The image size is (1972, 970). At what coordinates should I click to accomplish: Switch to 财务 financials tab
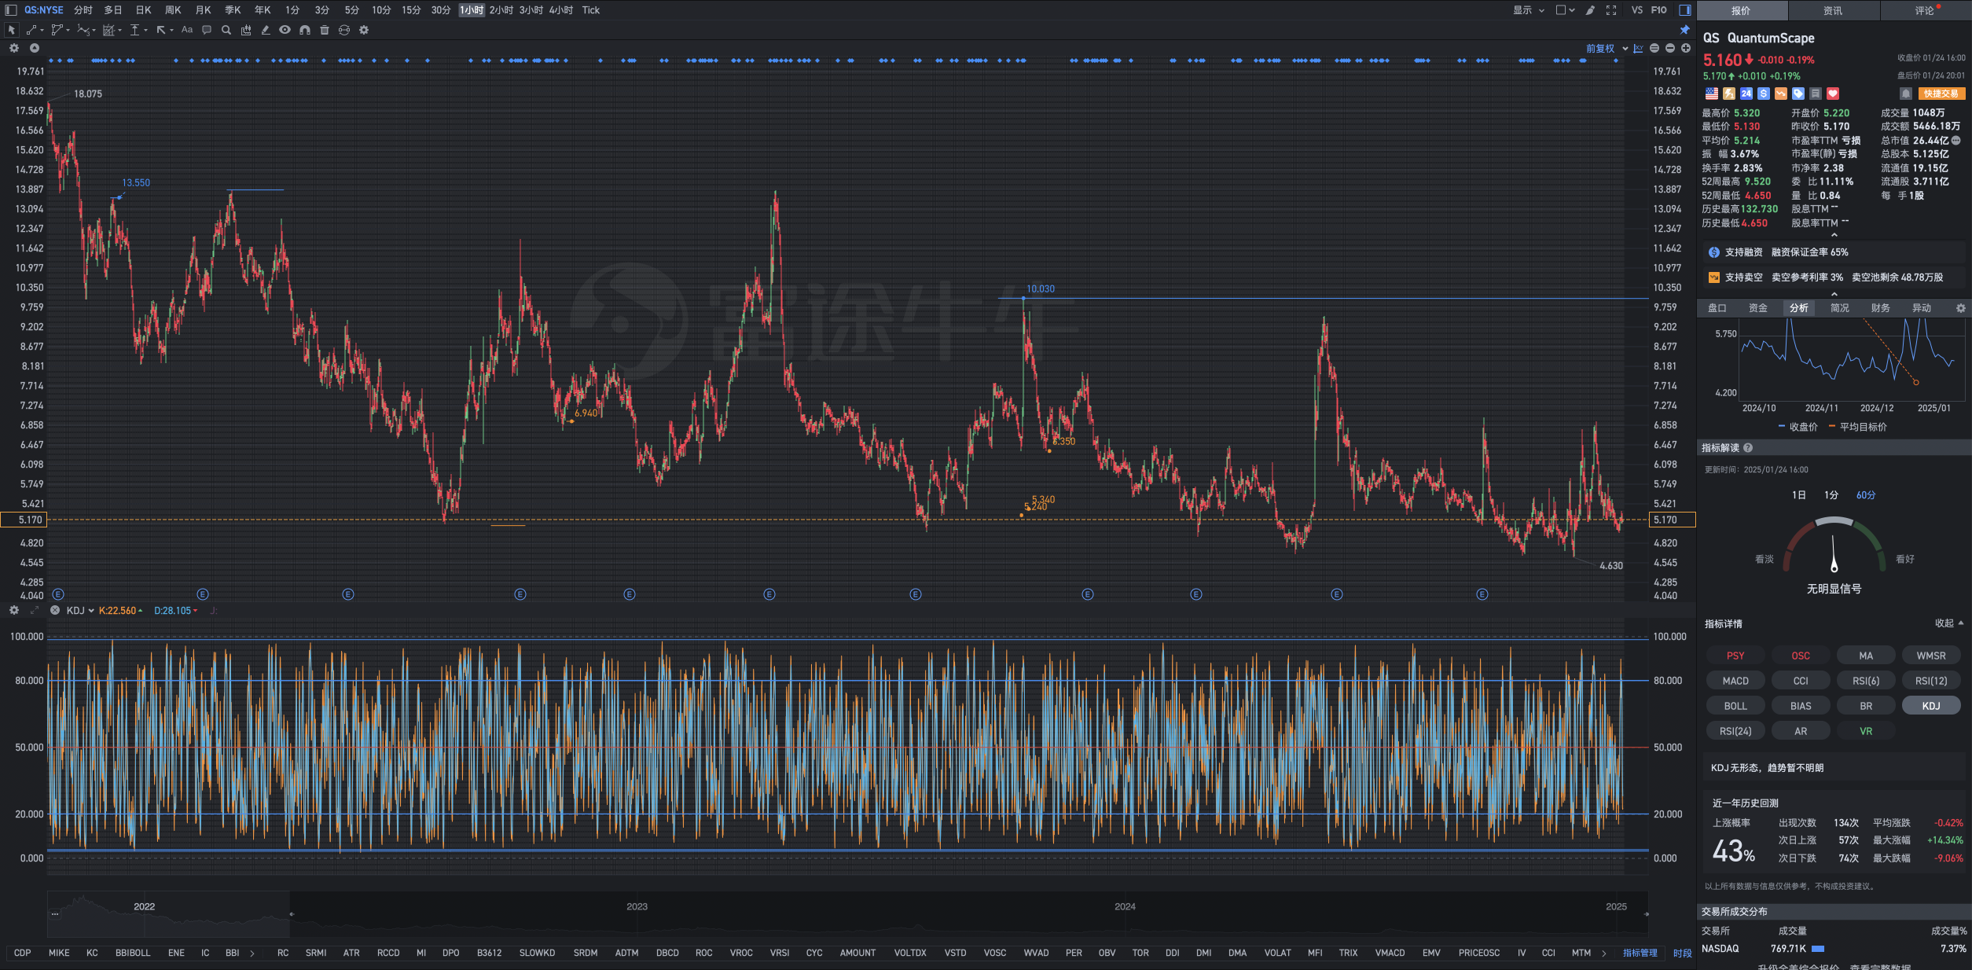(1880, 308)
